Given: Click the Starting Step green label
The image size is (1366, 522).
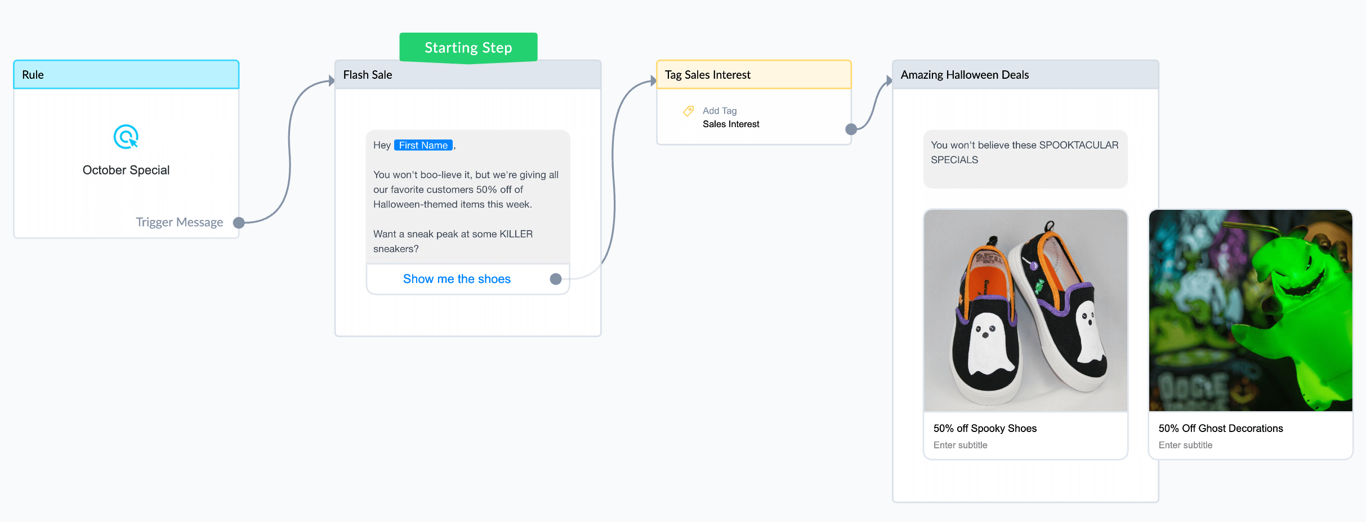Looking at the screenshot, I should pos(468,48).
